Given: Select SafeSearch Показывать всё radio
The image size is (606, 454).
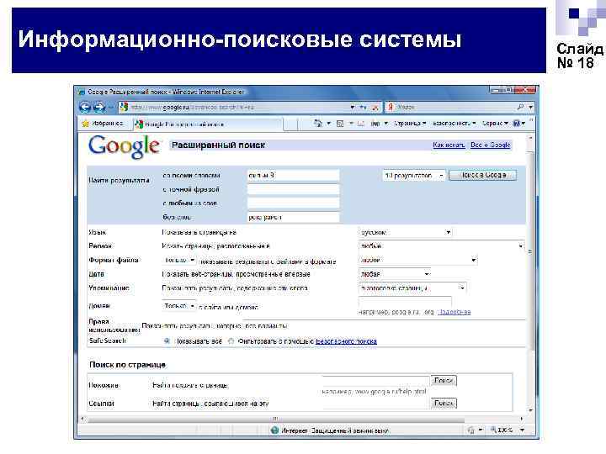Looking at the screenshot, I should click(167, 340).
